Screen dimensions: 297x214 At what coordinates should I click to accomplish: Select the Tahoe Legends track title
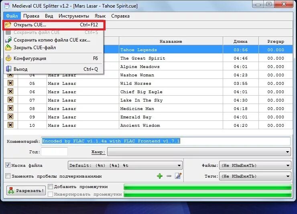coord(138,50)
